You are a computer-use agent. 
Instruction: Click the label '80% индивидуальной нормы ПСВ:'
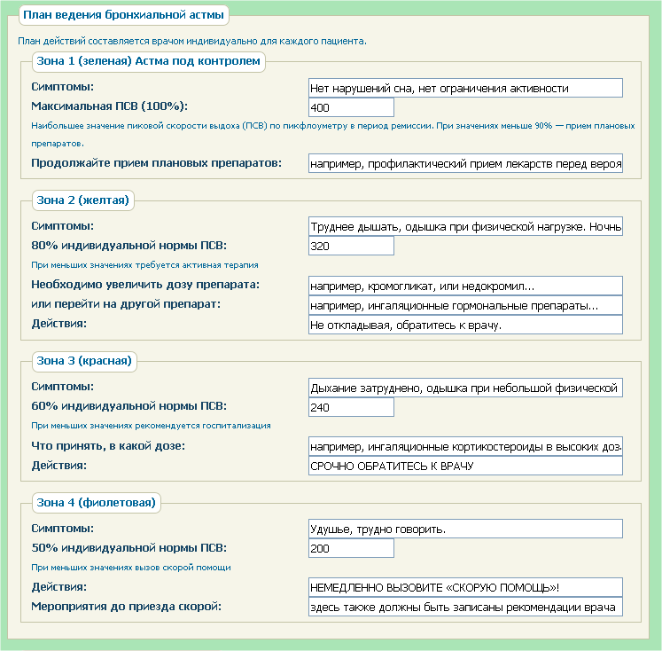pos(129,246)
